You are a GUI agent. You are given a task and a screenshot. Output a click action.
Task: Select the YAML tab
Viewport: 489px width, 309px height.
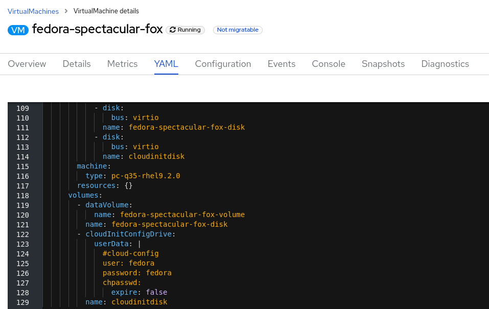[166, 64]
